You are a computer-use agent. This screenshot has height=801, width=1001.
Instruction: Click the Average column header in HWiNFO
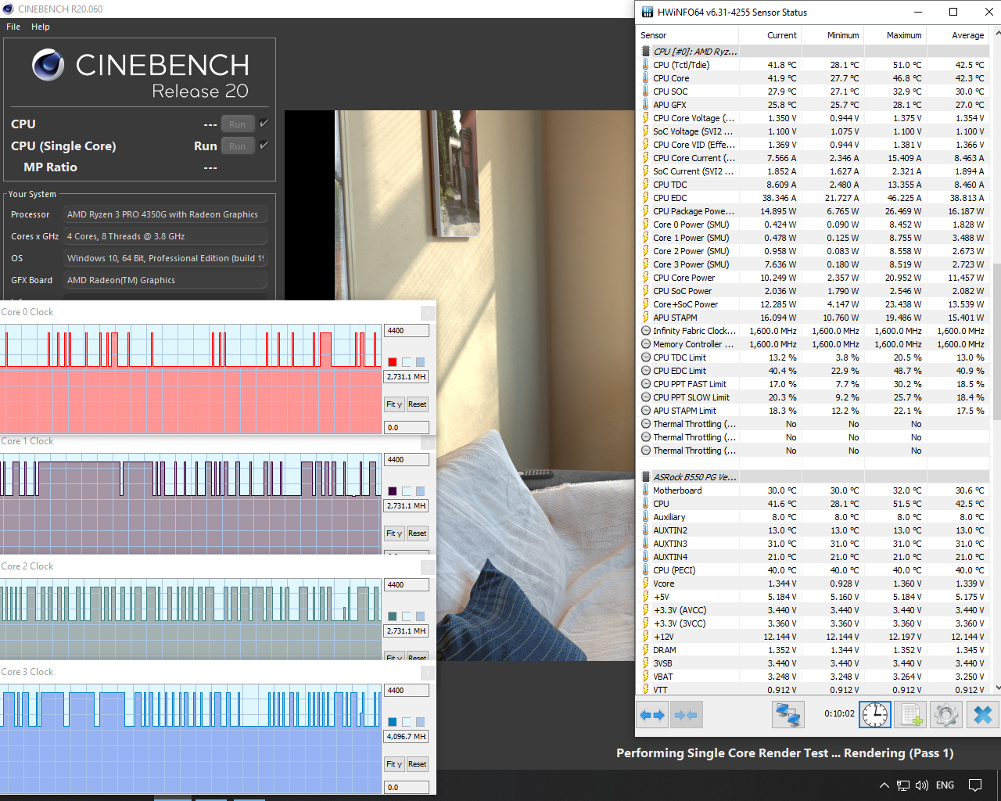point(957,35)
